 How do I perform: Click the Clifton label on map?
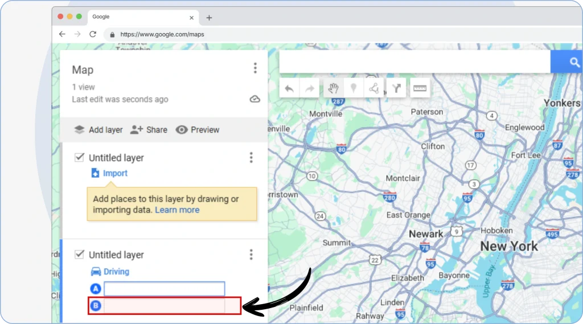433,146
